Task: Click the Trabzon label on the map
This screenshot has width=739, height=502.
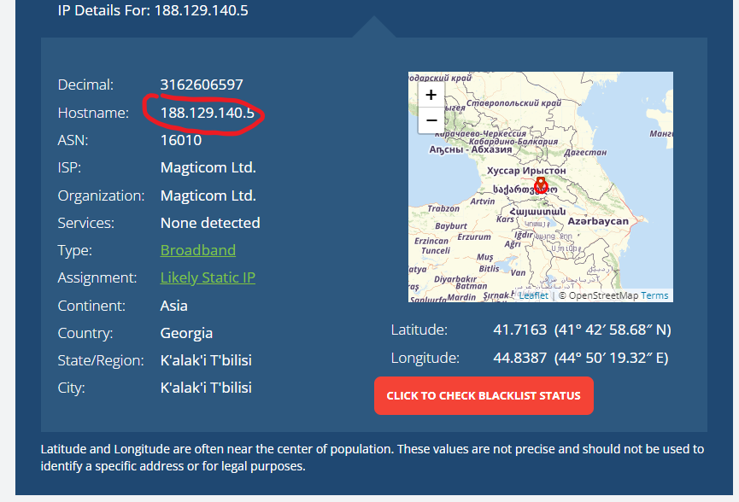Action: tap(443, 208)
